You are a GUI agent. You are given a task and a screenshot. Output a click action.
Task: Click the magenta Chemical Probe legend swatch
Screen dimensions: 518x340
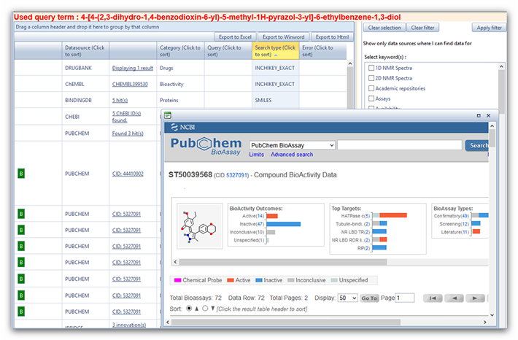(178, 280)
